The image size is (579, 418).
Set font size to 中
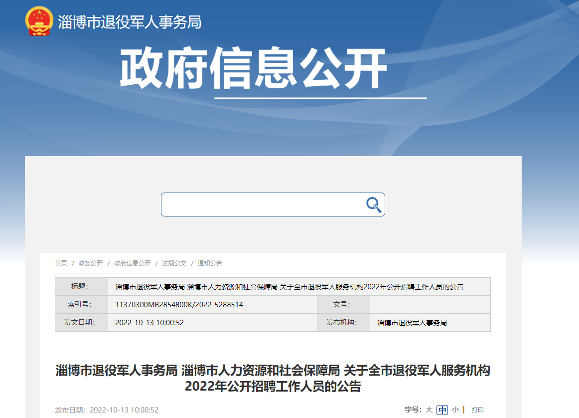click(x=442, y=410)
